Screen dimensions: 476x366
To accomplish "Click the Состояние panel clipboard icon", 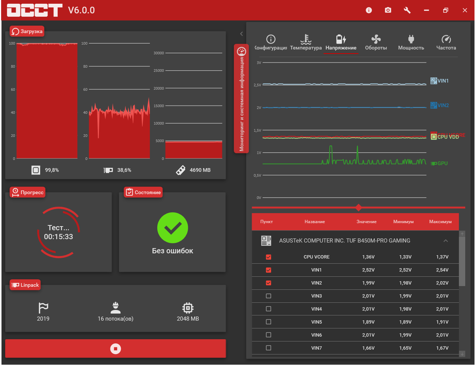I will pyautogui.click(x=129, y=192).
